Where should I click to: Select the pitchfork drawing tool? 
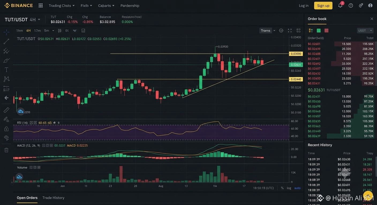(x=6, y=51)
